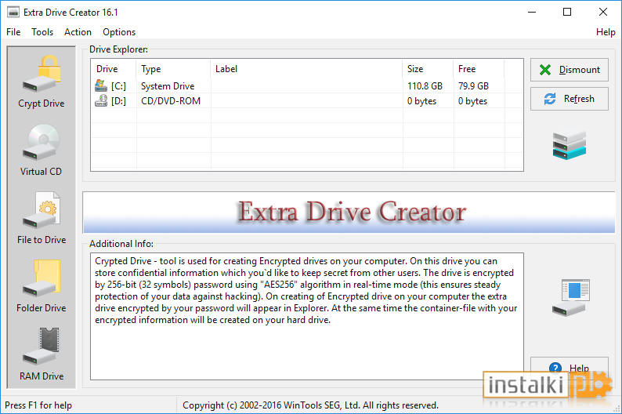Viewport: 622px width, 414px height.
Task: Click the stacked drives icon below Refresh
Action: pos(570,145)
